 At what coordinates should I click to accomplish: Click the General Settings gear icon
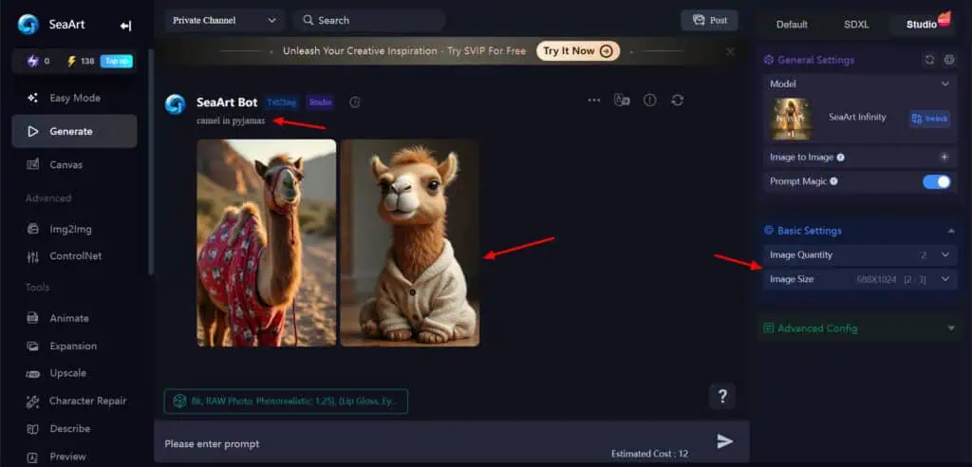click(x=949, y=60)
